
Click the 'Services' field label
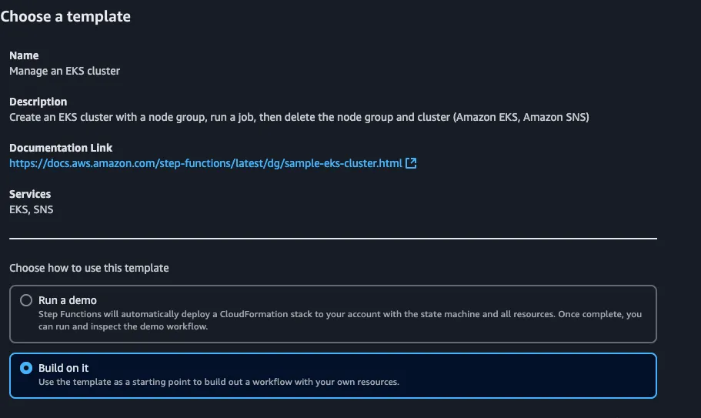(x=30, y=194)
